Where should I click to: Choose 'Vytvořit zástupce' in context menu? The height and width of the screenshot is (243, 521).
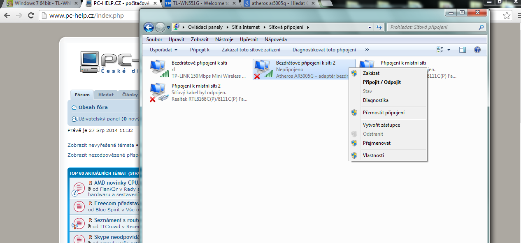coord(381,125)
